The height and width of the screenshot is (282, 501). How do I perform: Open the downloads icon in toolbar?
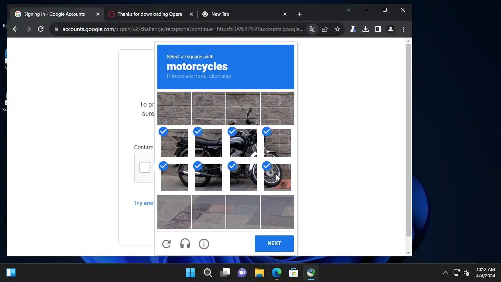point(366,29)
